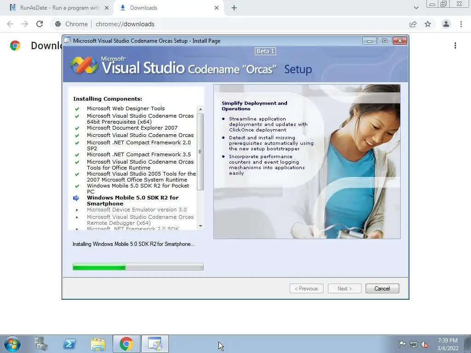Open Downloads page more actions menu
The height and width of the screenshot is (353, 471).
coord(455,46)
